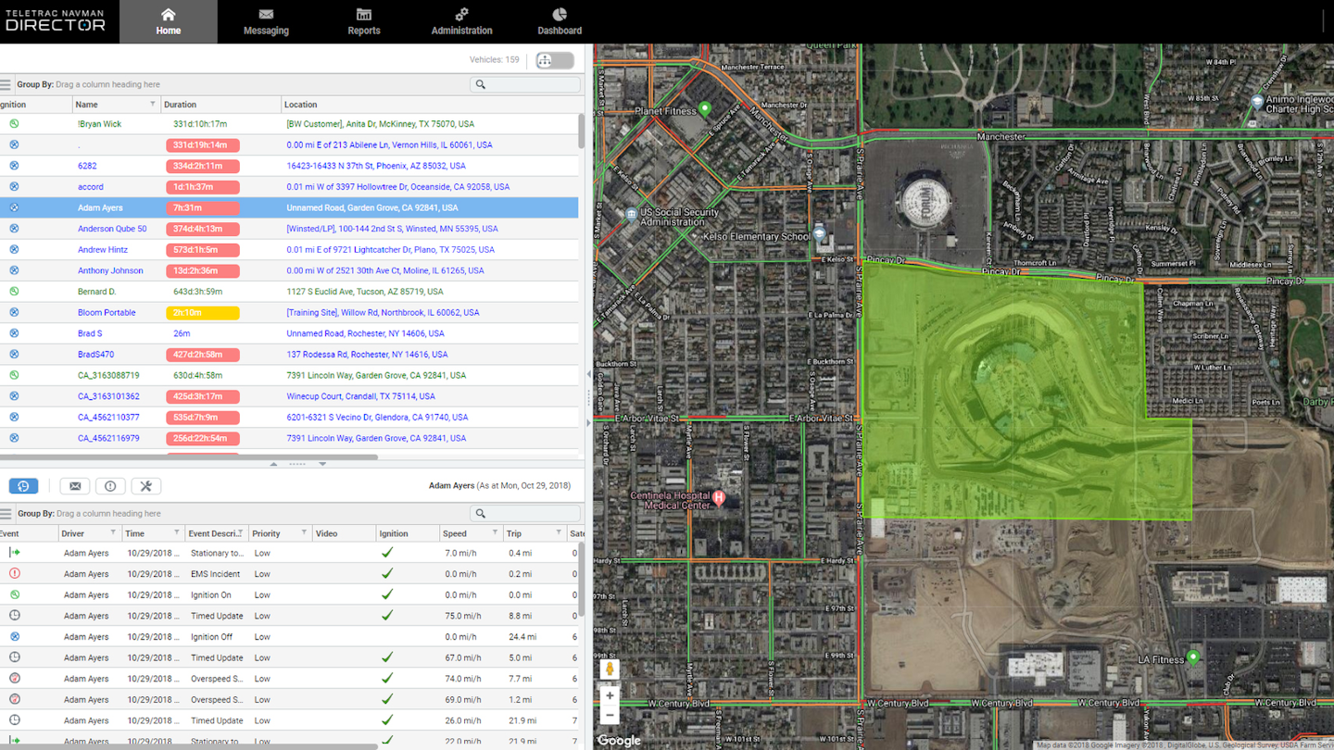Click the EMS Incident event icon
Screen dimensions: 1334x750
coord(14,574)
